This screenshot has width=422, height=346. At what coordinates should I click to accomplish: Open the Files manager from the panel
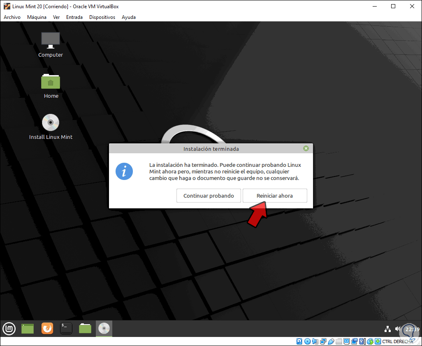(x=85, y=328)
